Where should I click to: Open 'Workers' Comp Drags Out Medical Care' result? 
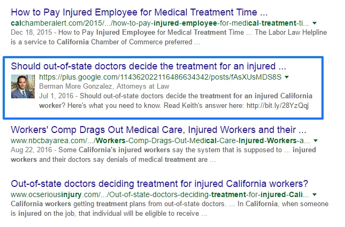click(x=158, y=130)
